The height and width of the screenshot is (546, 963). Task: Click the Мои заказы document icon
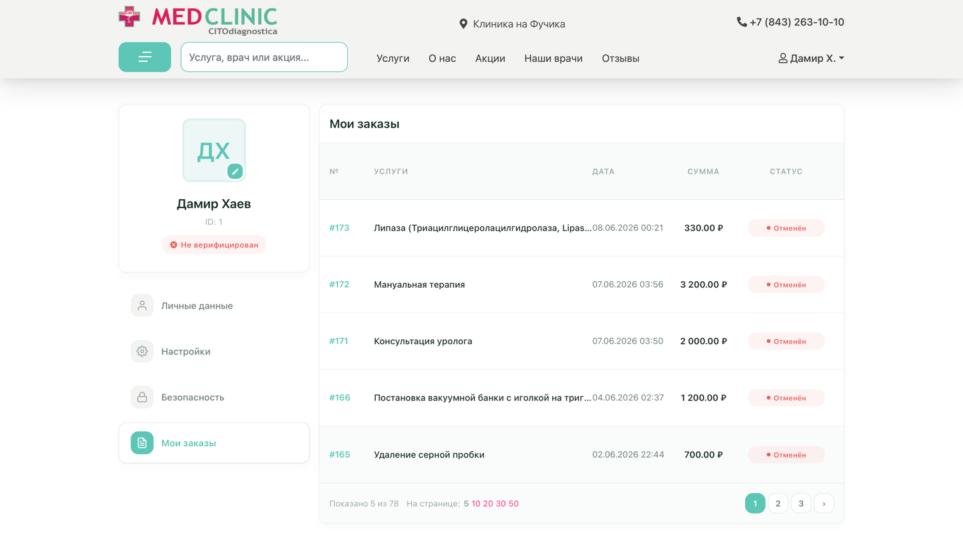(142, 443)
